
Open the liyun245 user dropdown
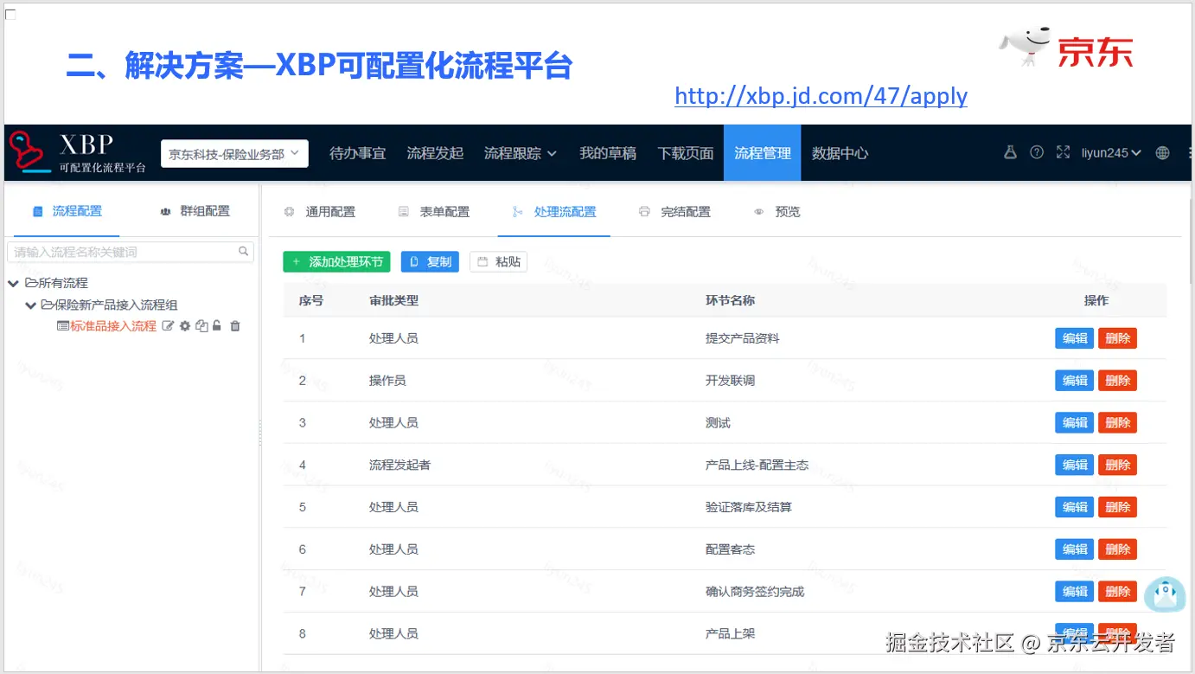[1112, 153]
